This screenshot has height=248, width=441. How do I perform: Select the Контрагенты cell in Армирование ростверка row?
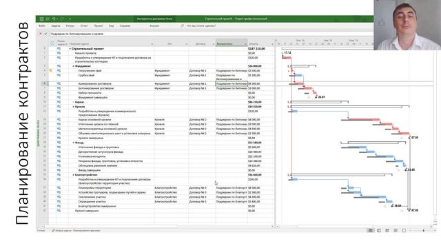click(232, 83)
